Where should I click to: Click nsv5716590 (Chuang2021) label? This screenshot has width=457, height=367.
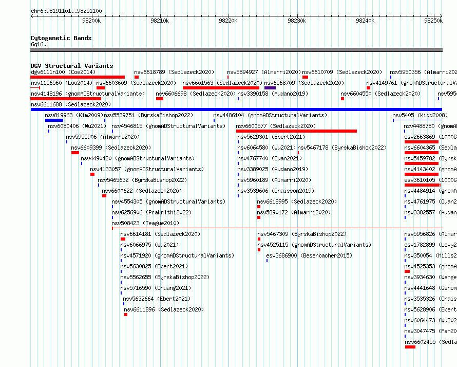click(156, 288)
